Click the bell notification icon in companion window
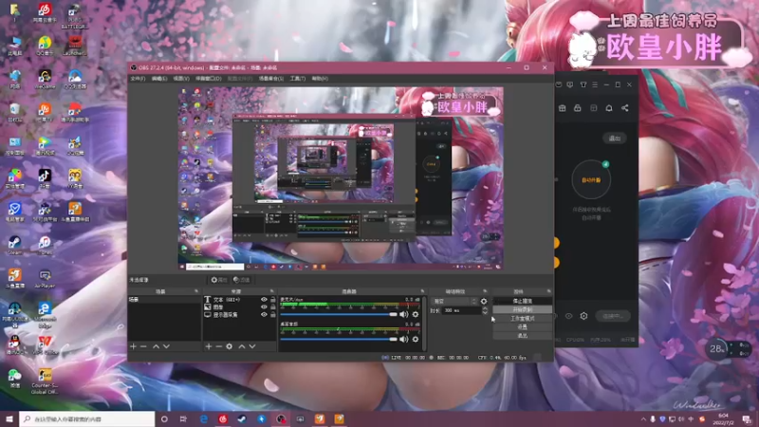Viewport: 759px width, 427px height. coord(609,108)
